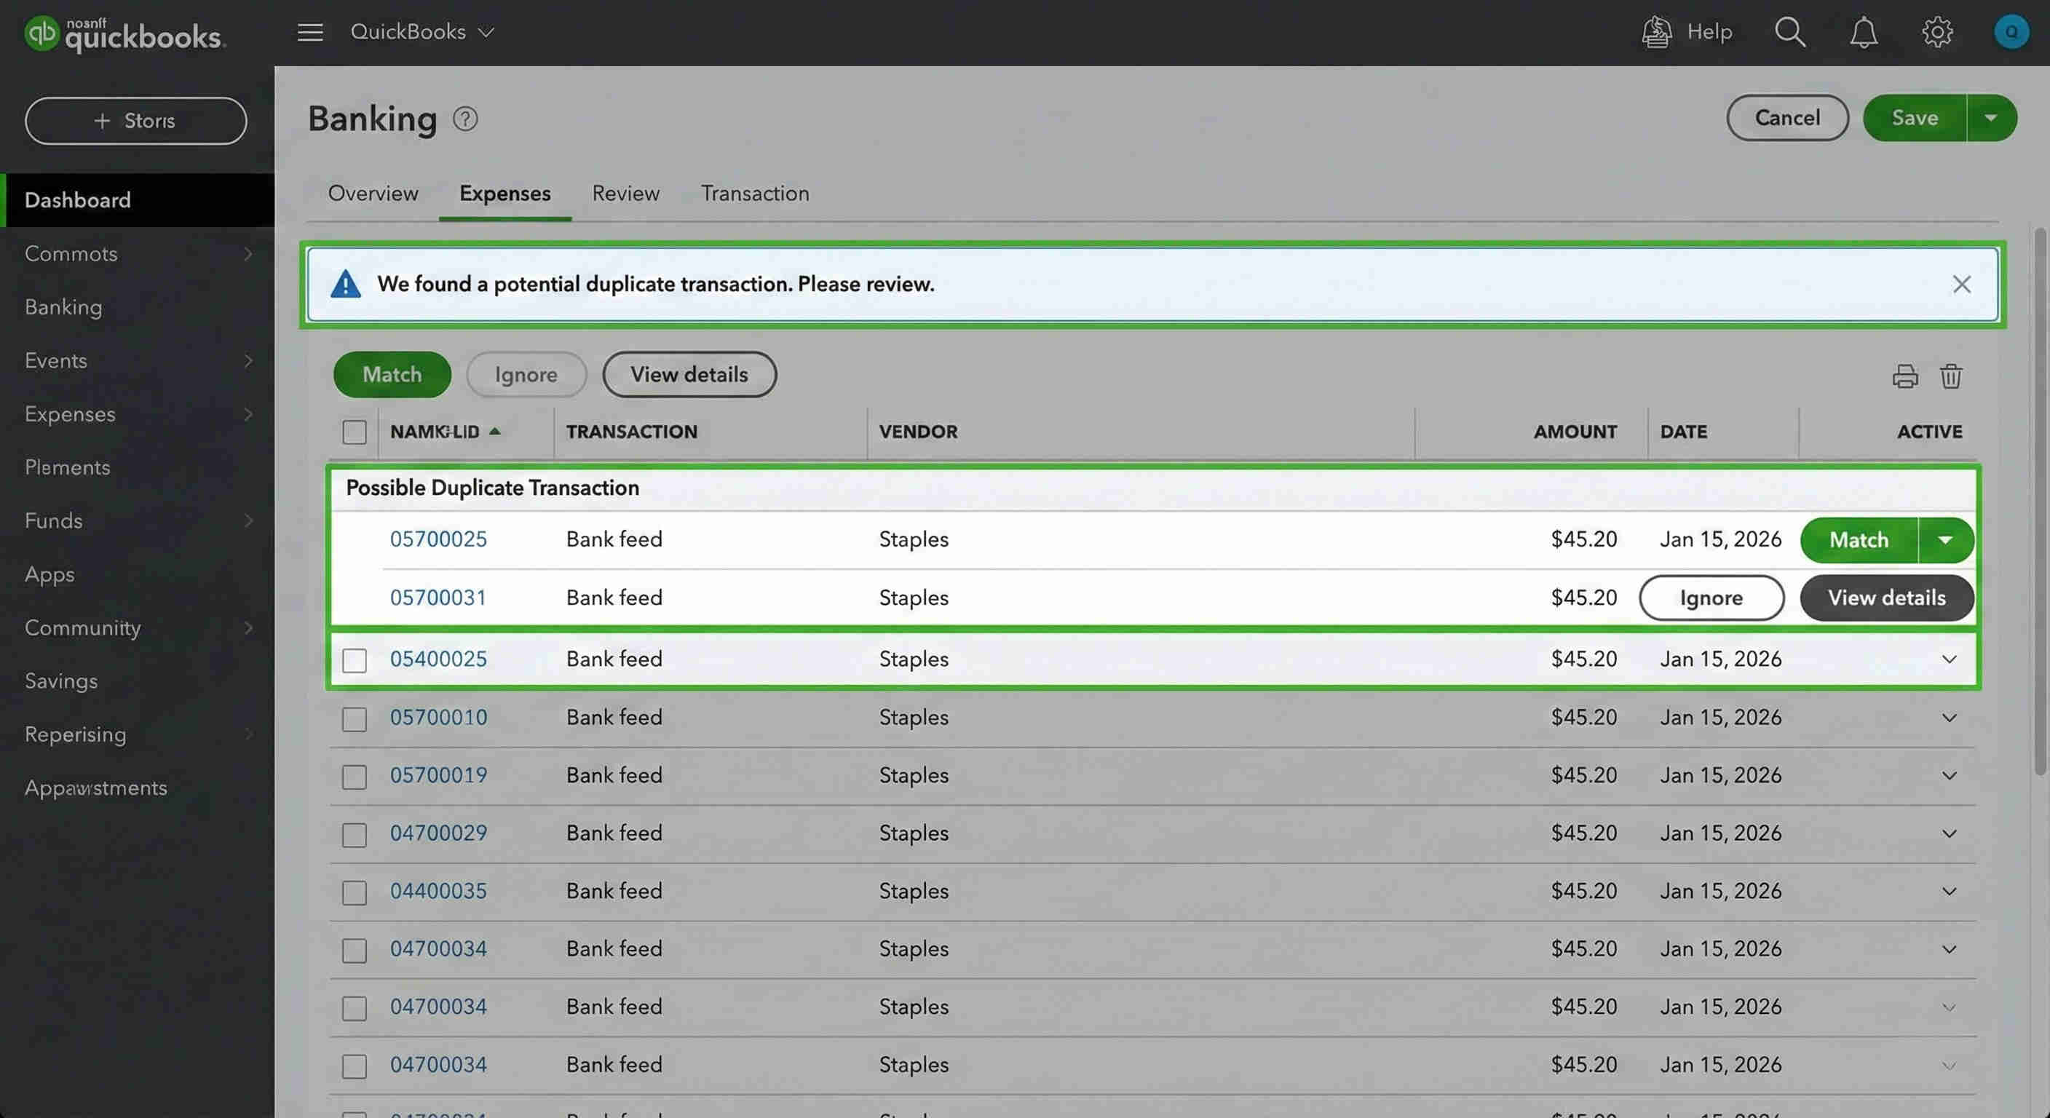
Task: Click the QuickBooks logo
Action: click(x=125, y=33)
